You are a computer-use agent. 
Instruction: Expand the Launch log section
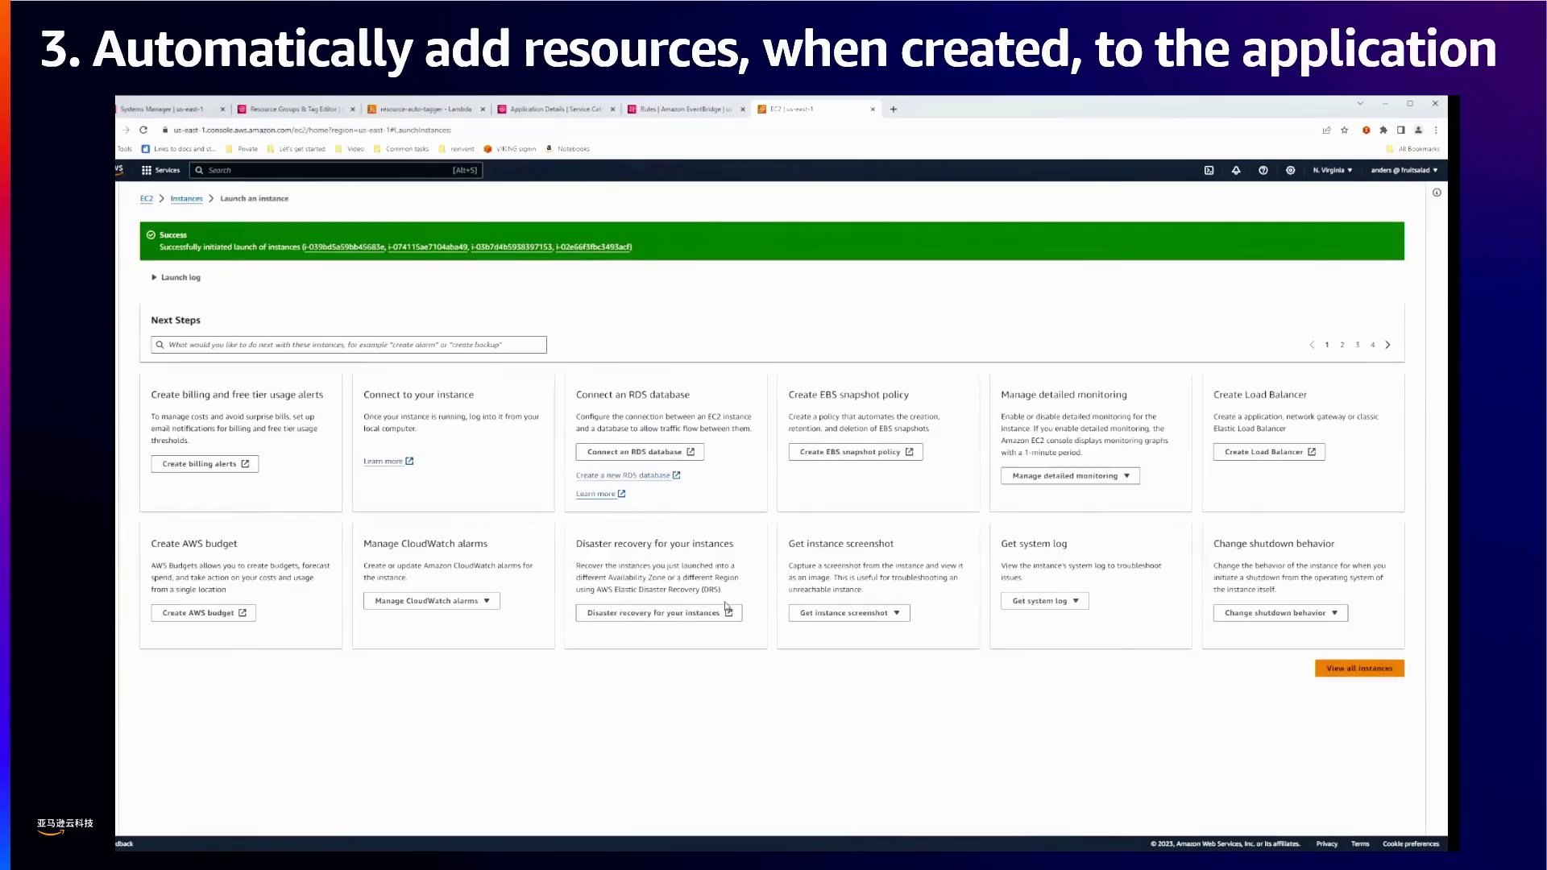pos(176,277)
